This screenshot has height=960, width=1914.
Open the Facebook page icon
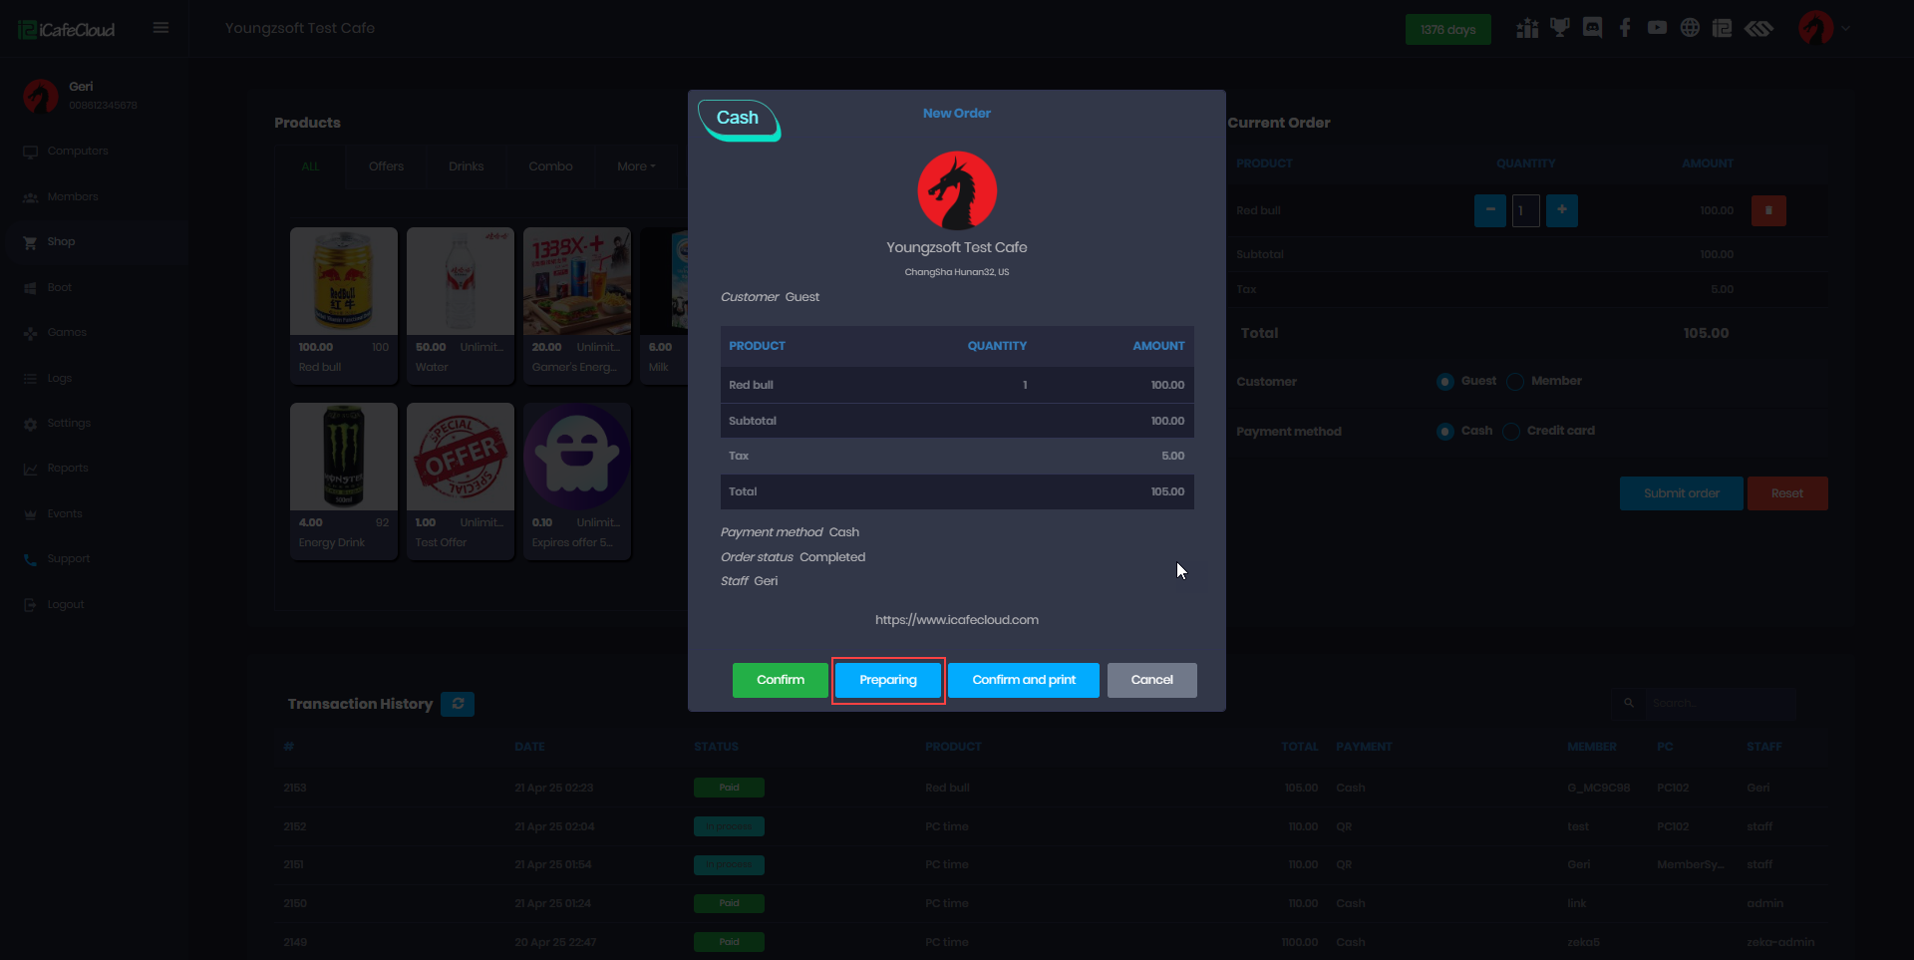pos(1625,28)
